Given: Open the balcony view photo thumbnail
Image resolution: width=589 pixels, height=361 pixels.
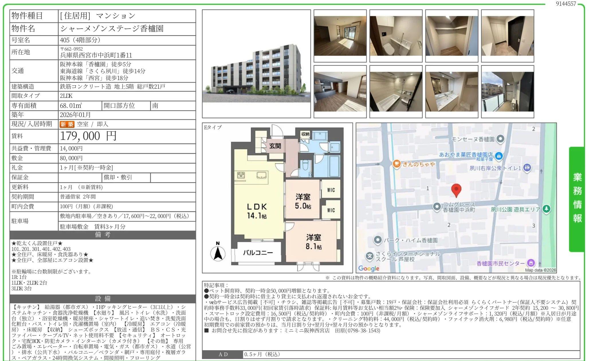Looking at the screenshot, I should (507, 92).
